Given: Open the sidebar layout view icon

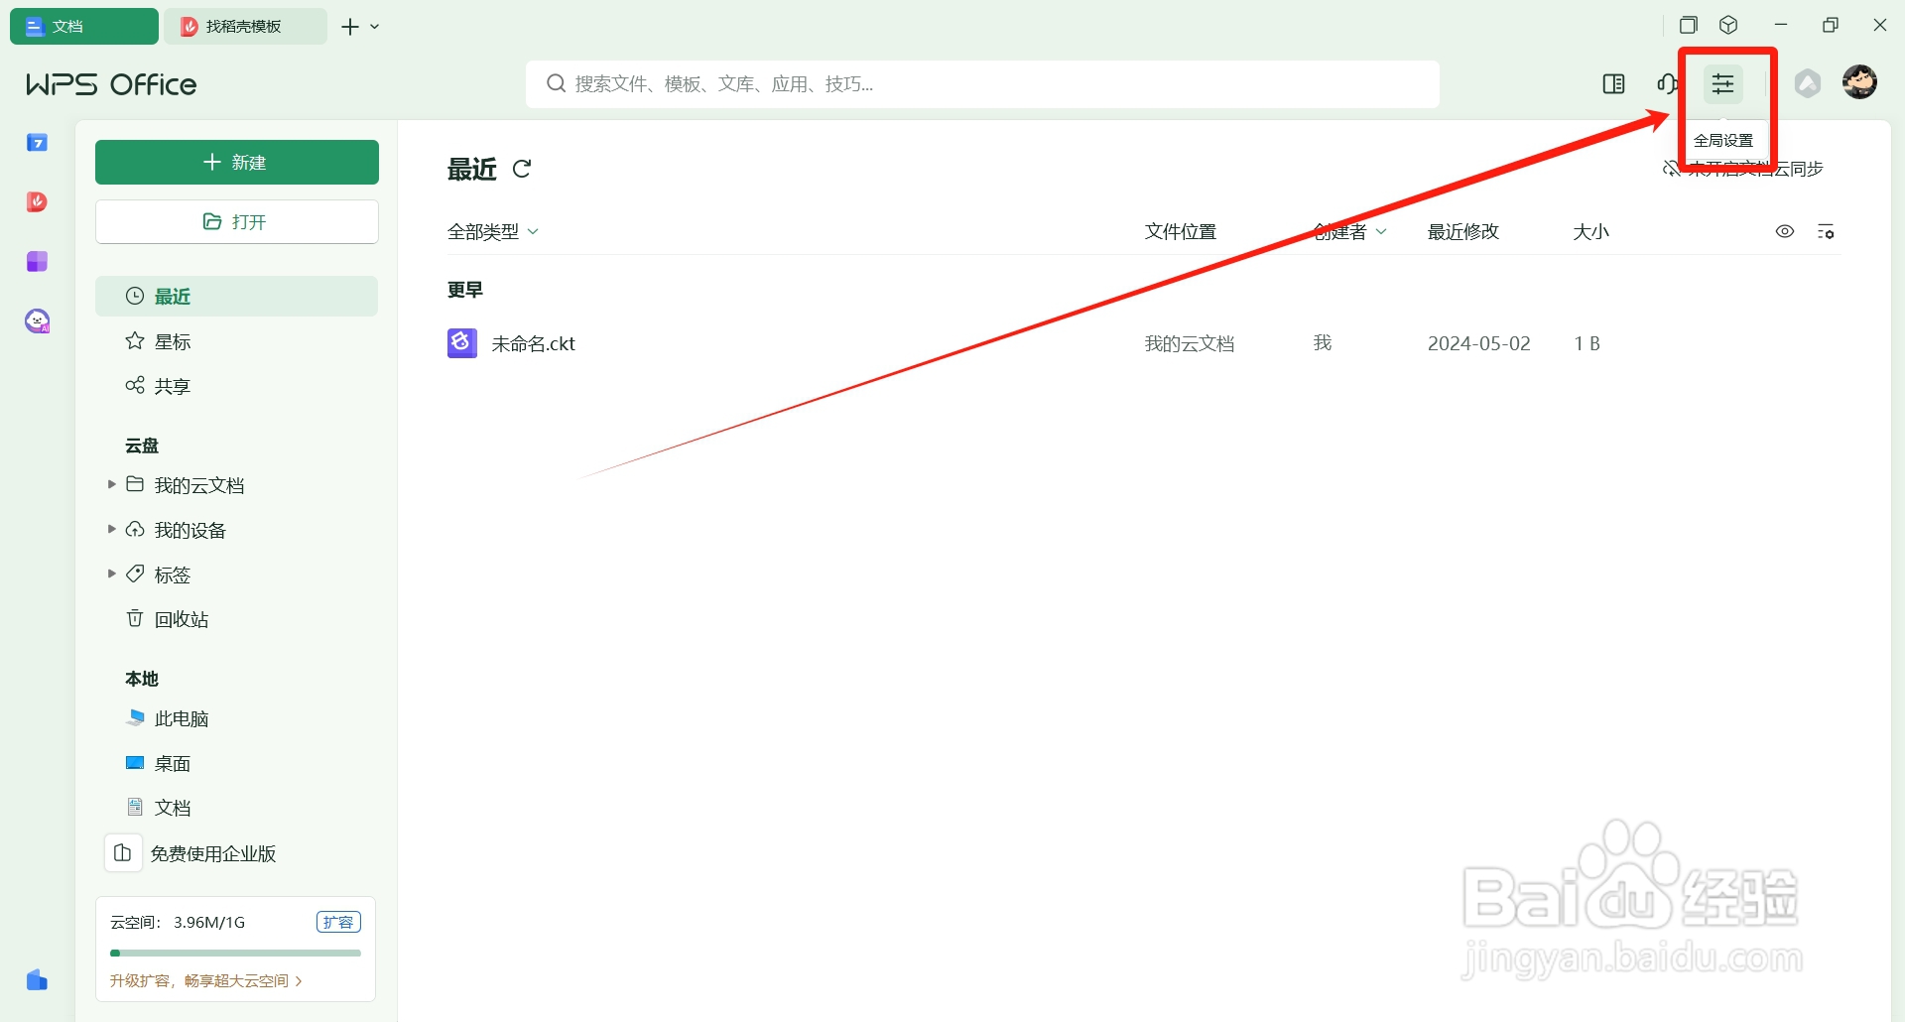Looking at the screenshot, I should coord(1613,83).
